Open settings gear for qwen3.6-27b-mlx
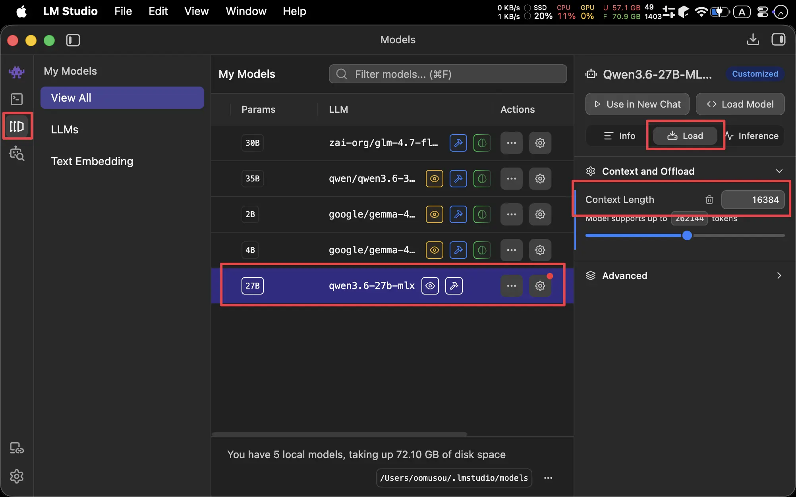 coord(540,286)
